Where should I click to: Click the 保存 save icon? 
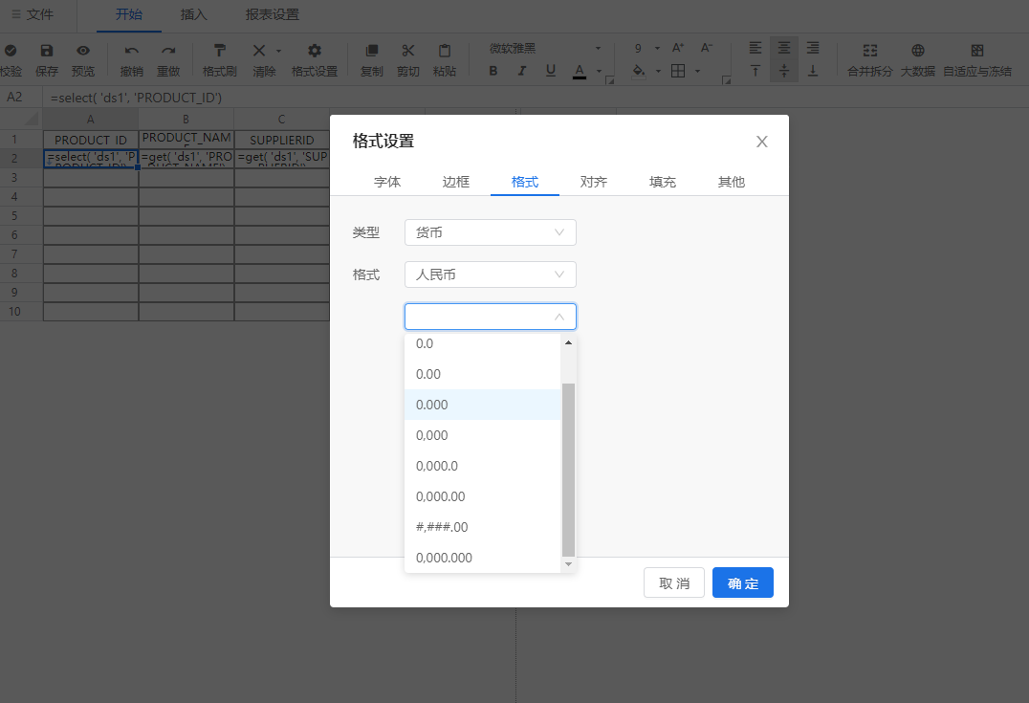pyautogui.click(x=47, y=51)
